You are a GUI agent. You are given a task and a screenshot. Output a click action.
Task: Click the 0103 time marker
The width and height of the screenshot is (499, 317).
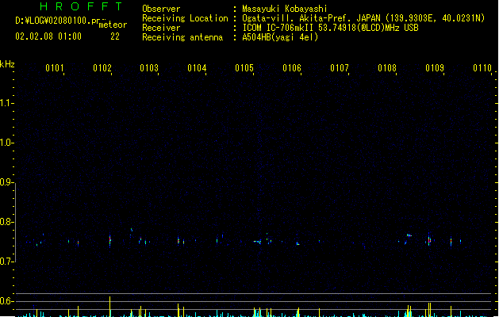(149, 67)
